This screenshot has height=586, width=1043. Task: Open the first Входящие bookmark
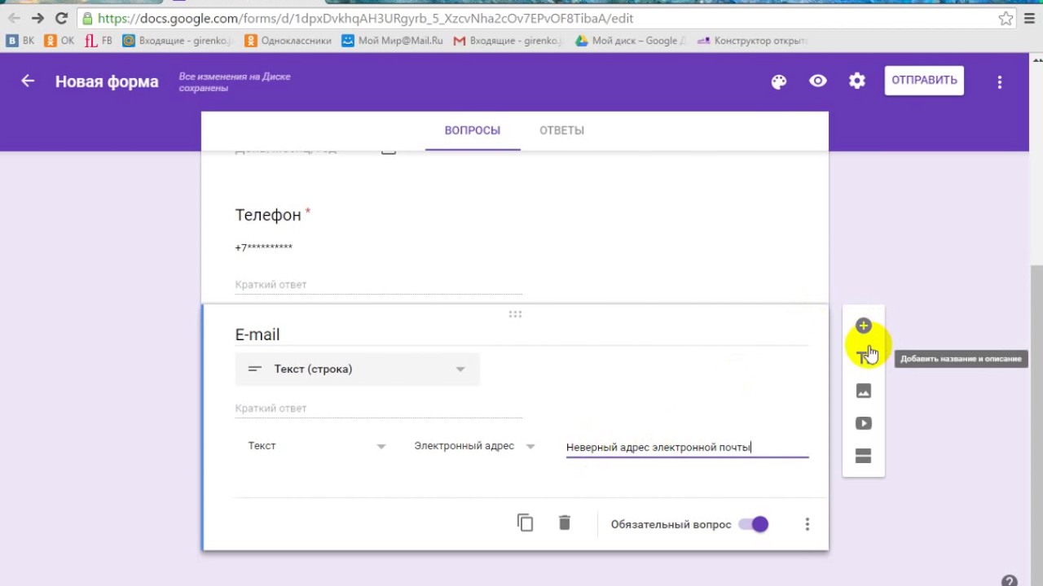tap(178, 40)
